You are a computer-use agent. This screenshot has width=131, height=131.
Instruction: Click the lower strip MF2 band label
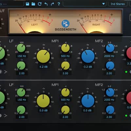(99, 85)
